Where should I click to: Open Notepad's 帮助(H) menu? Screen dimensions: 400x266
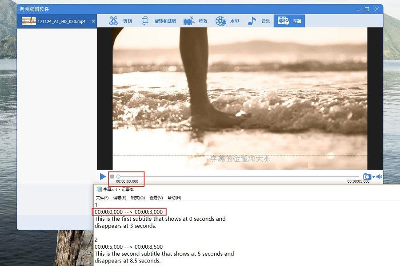[174, 198]
